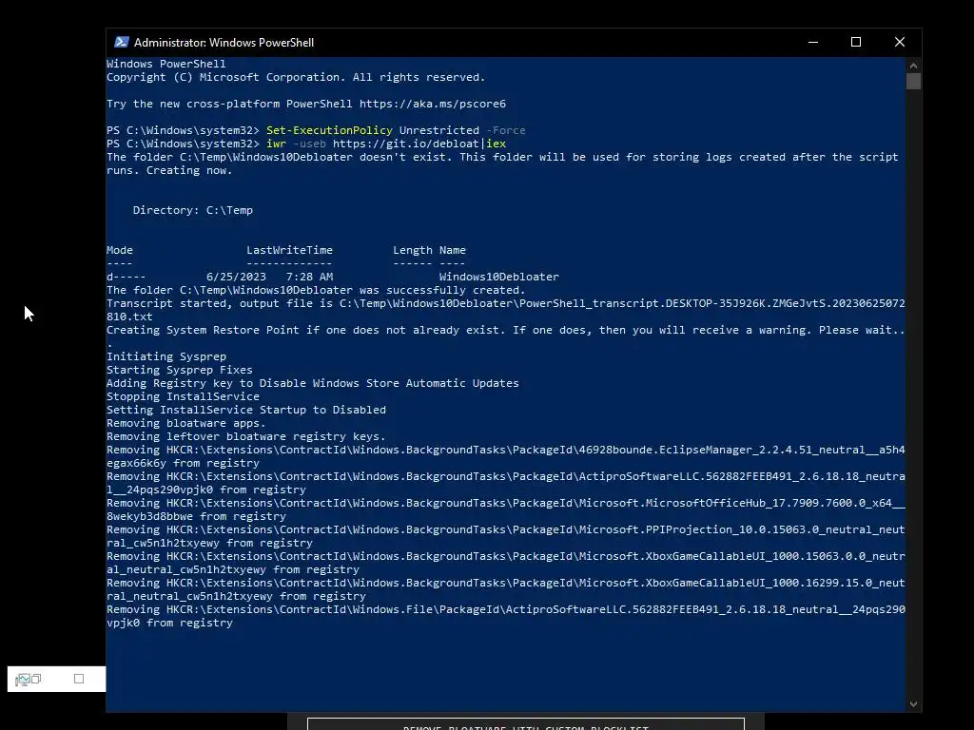Viewport: 974px width, 730px height.
Task: Close the Administrator: Windows PowerShell window
Action: [x=900, y=42]
